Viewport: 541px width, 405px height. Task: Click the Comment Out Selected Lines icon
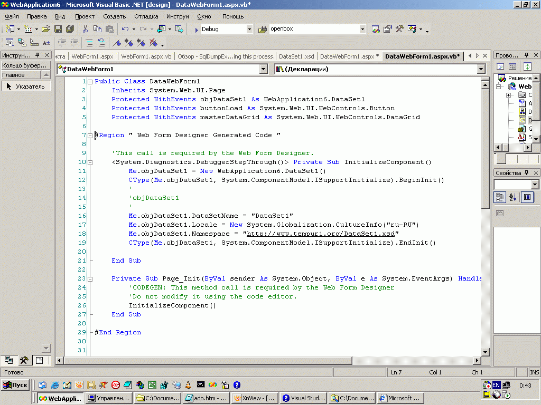(89, 43)
